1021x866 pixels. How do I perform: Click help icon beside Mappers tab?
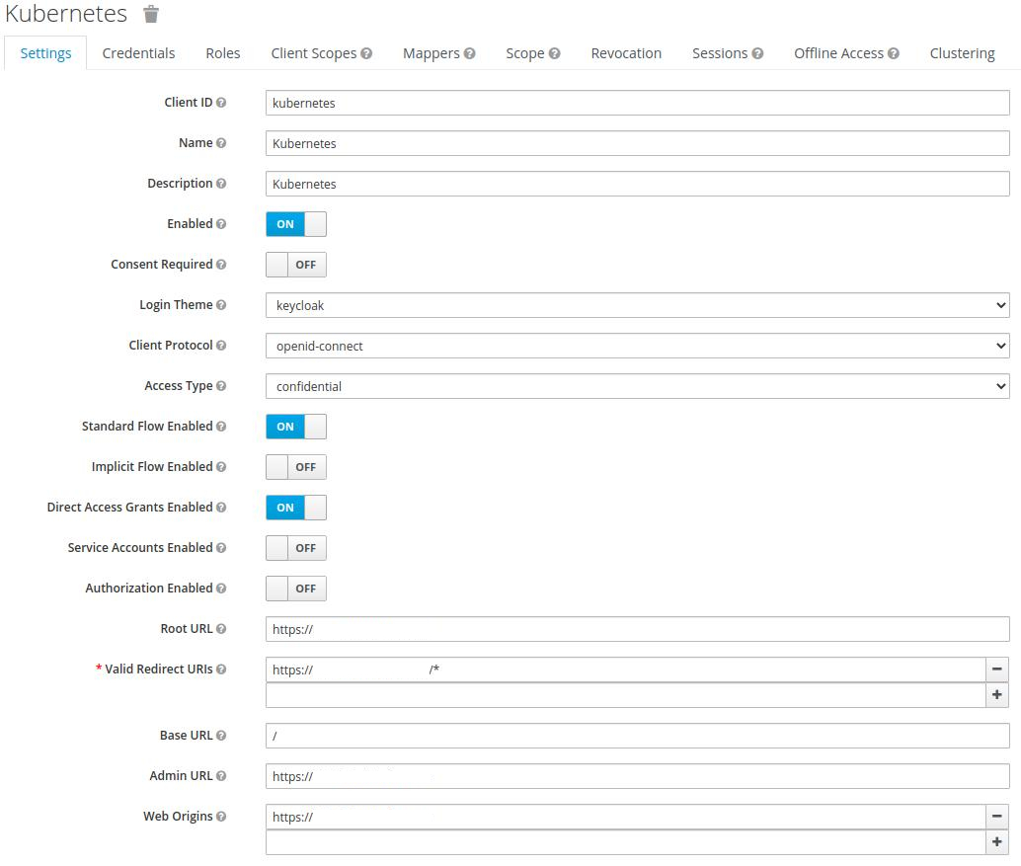pyautogui.click(x=469, y=53)
